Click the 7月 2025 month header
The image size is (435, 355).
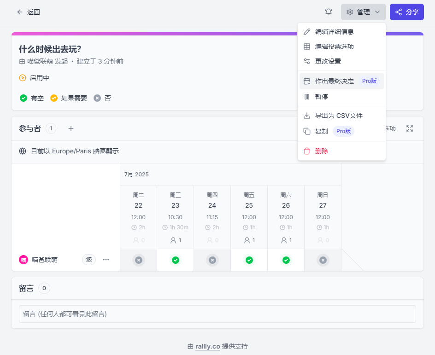pyautogui.click(x=136, y=175)
